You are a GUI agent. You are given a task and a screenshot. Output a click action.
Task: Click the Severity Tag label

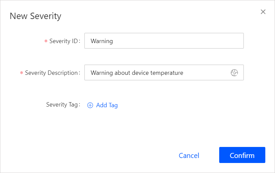[x=62, y=105]
